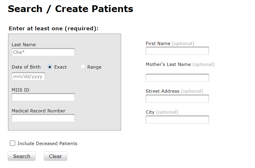
Task: Click the "Search / Create Patients" page heading
Action: pos(70,9)
